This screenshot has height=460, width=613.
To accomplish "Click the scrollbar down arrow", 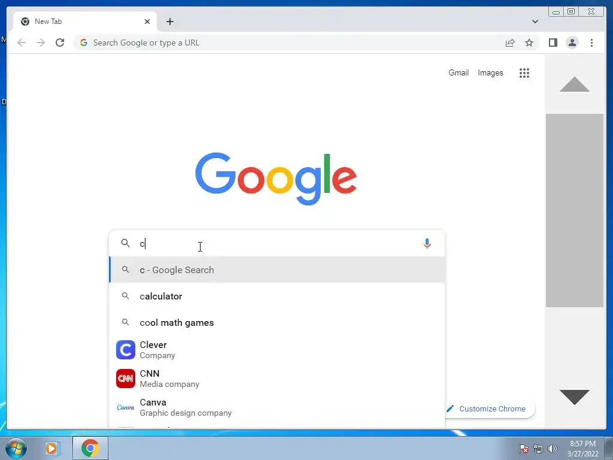I will coord(574,397).
